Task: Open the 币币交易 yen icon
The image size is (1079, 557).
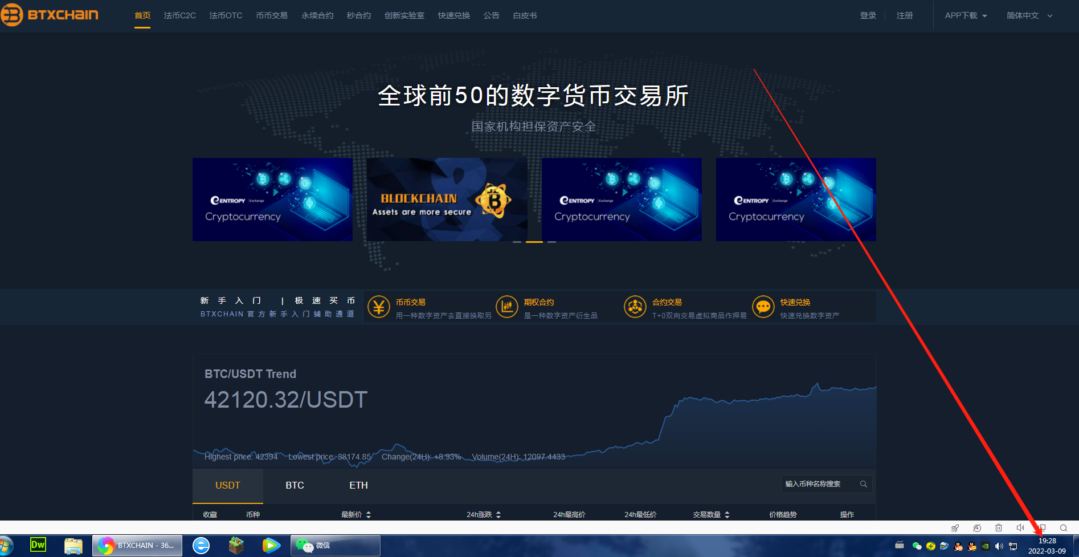Action: tap(379, 307)
